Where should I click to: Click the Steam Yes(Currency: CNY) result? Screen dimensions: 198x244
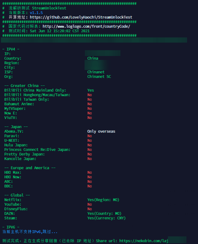[x=106, y=218]
